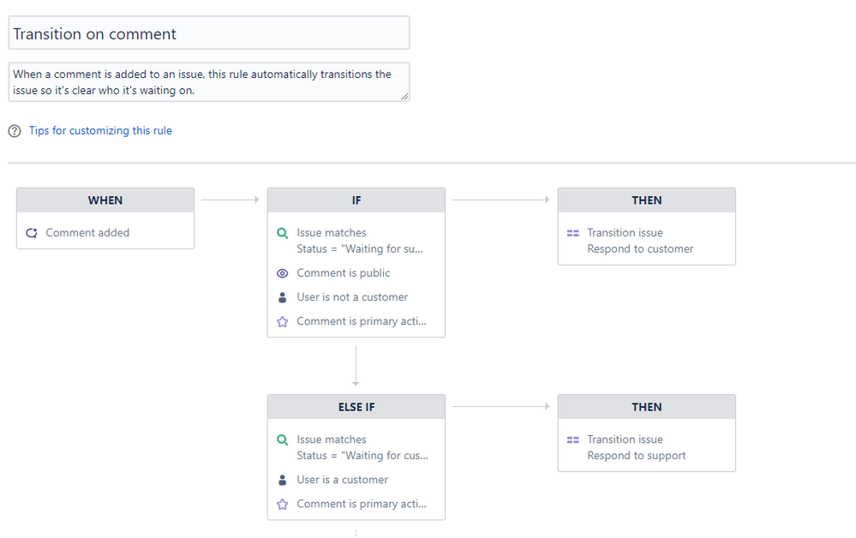Click the person icon beside User is a customer
This screenshot has width=856, height=538.
point(283,480)
